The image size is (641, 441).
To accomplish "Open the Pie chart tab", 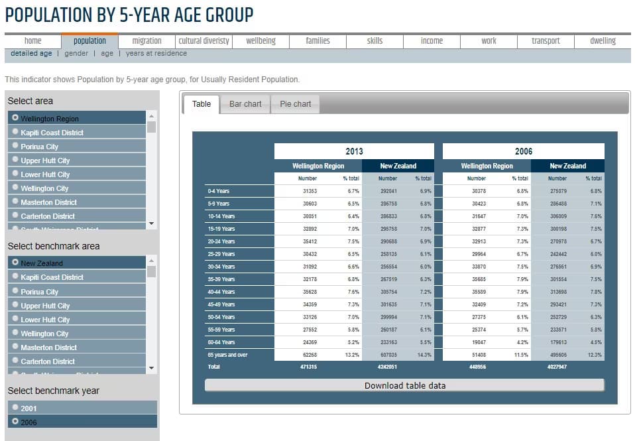I will click(x=295, y=104).
